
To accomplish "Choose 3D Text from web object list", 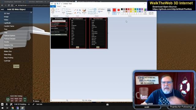I will tap(7, 13).
